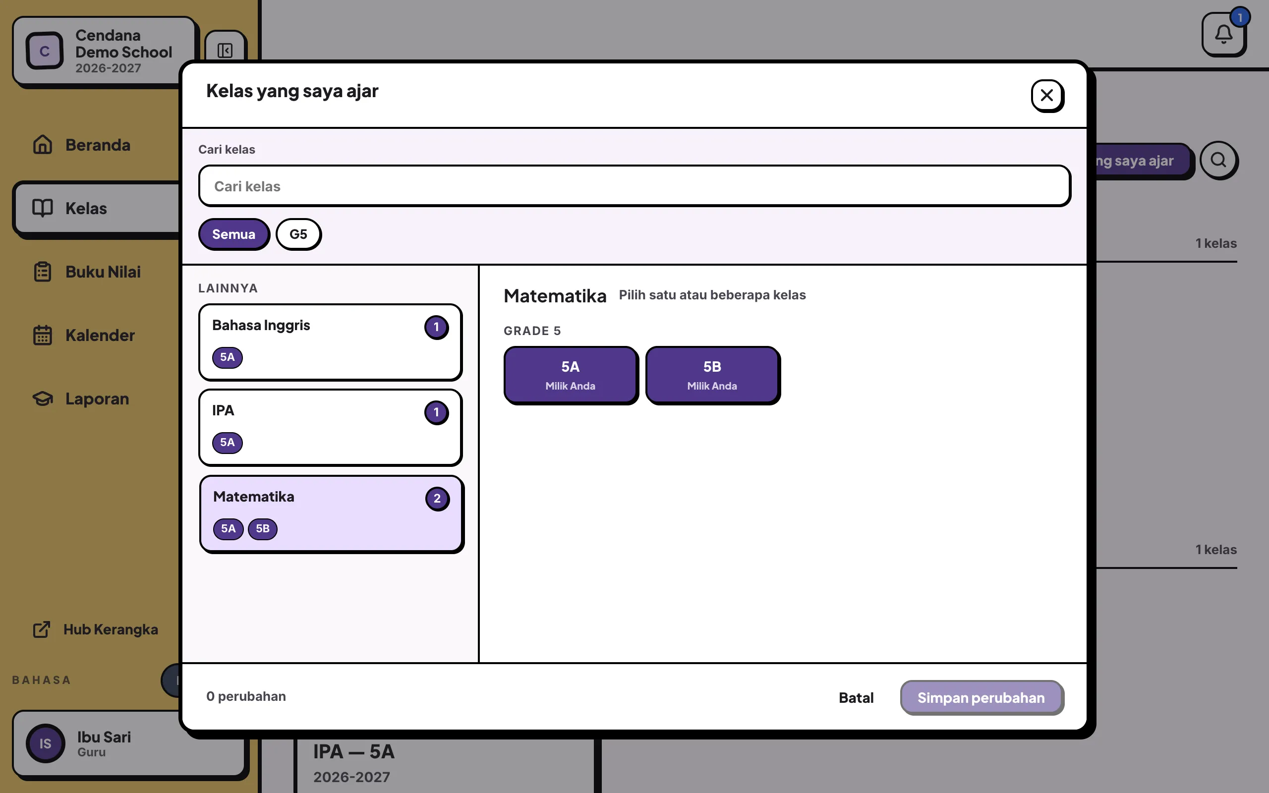This screenshot has width=1269, height=793.
Task: Select IPA subject card
Action: click(x=330, y=427)
